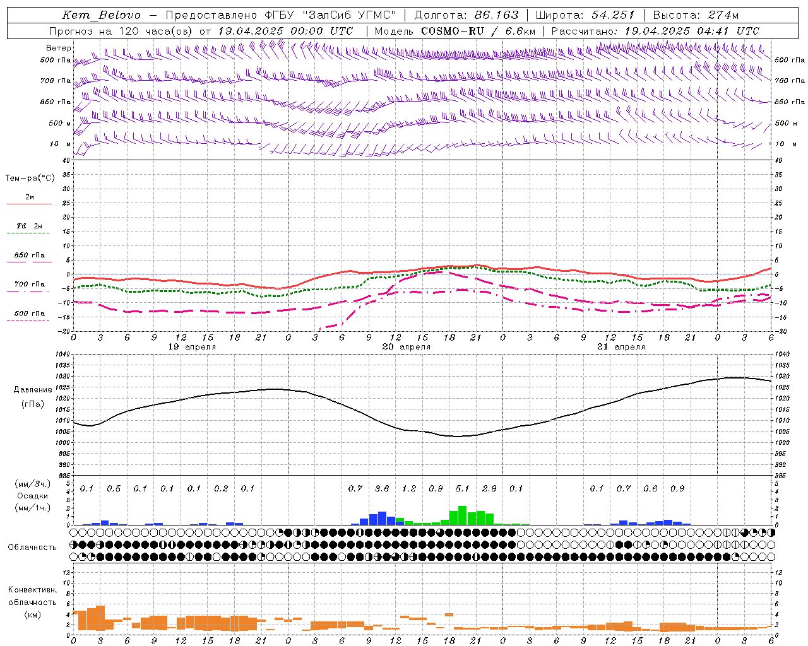The width and height of the screenshot is (808, 646).
Task: Select the 'Рассчитано: 19.04.2025 04:41 UTC' text
Action: (x=655, y=31)
